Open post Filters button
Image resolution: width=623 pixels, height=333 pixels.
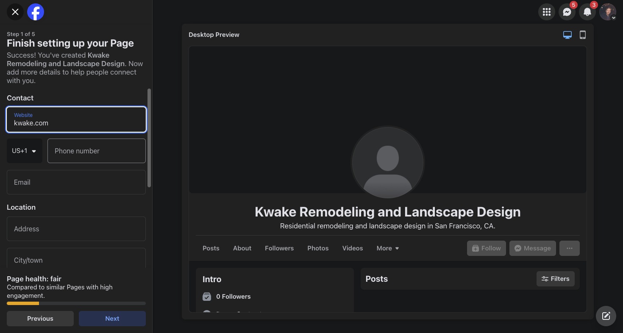[x=556, y=279]
